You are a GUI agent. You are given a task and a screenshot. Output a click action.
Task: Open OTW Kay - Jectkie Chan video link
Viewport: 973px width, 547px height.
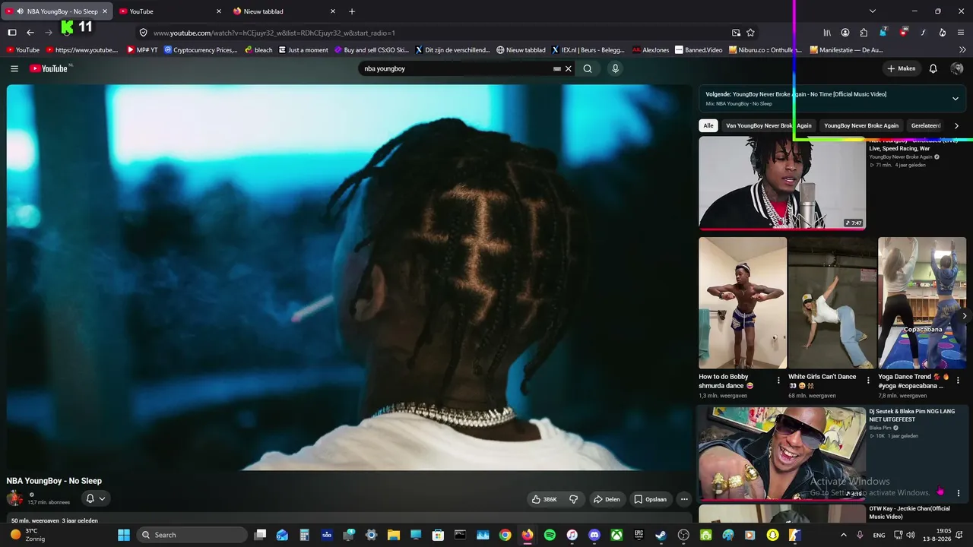pyautogui.click(x=910, y=513)
